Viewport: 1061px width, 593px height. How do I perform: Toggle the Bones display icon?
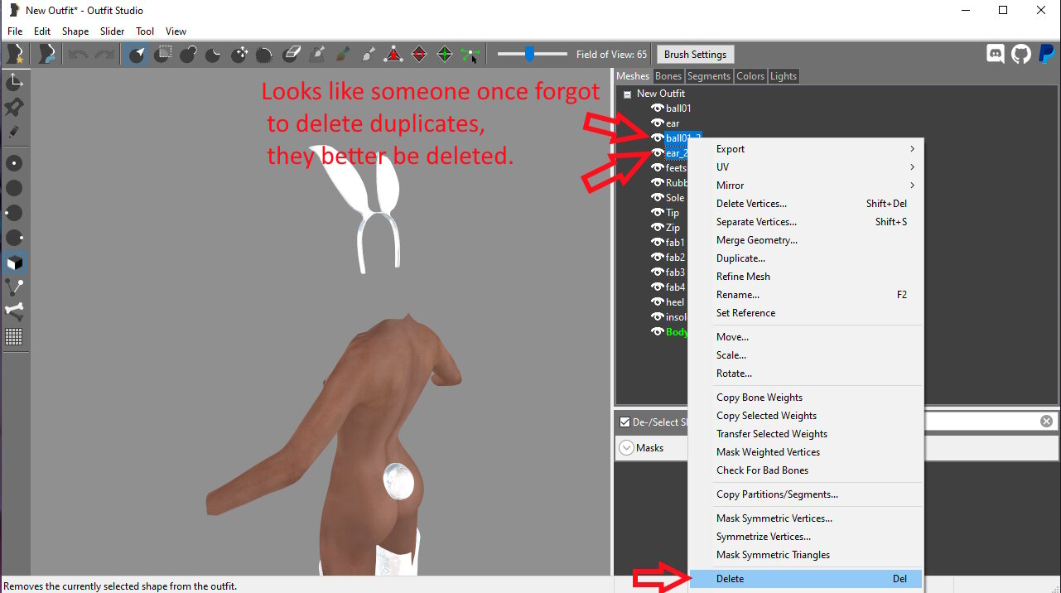(14, 311)
